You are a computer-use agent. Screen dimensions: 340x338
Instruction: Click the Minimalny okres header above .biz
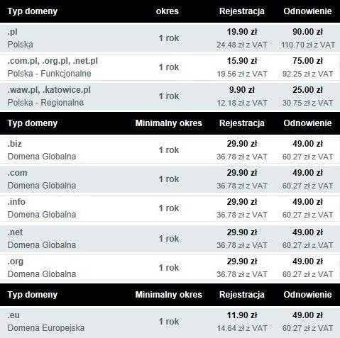(168, 123)
